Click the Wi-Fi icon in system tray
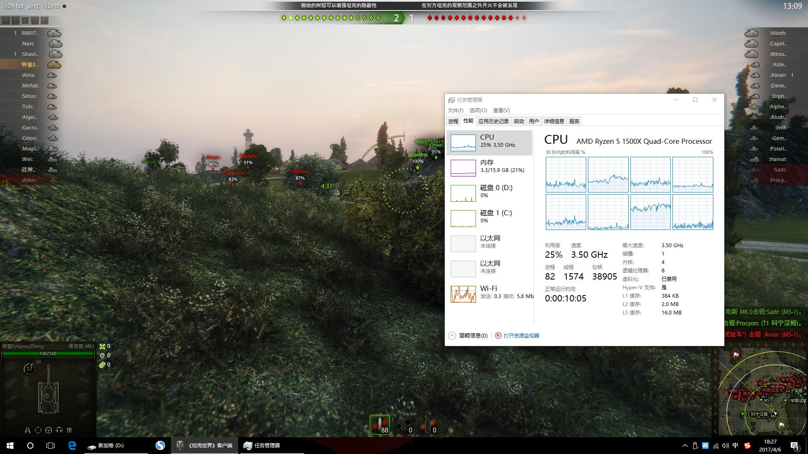Viewport: 808px width, 454px height. tap(715, 446)
